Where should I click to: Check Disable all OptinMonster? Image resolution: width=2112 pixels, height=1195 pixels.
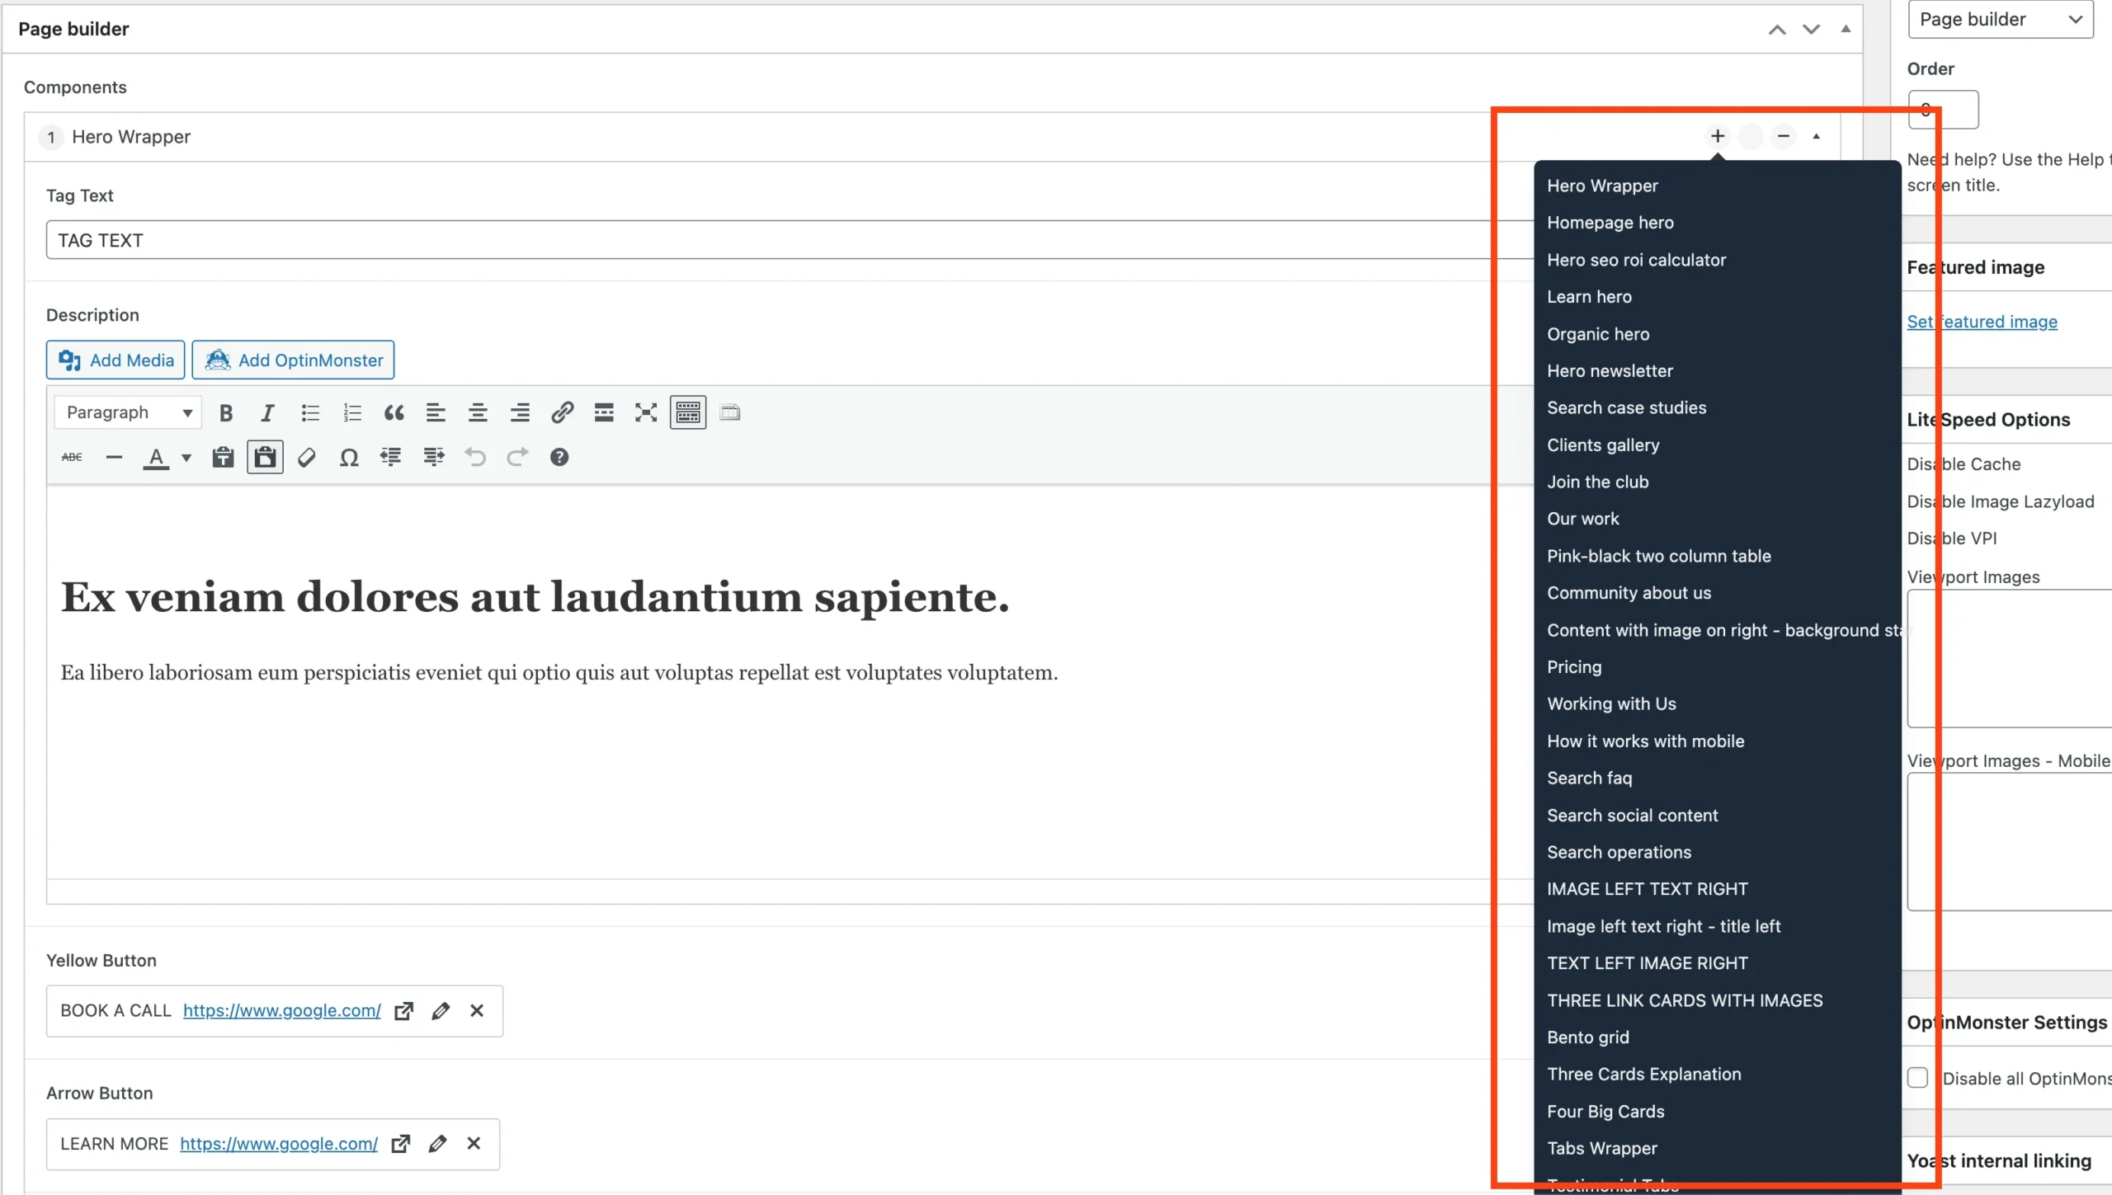tap(1917, 1078)
